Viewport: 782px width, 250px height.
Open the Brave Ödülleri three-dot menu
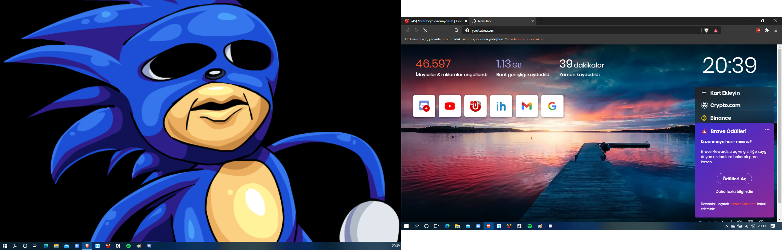click(767, 130)
